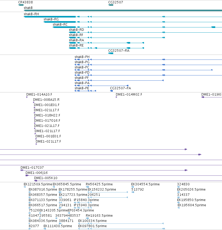Select EST EK156232.5prime
Viewport: 222px width, 230px height.
click(108, 192)
